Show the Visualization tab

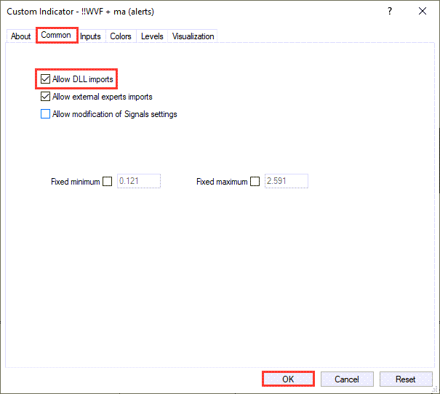[193, 36]
